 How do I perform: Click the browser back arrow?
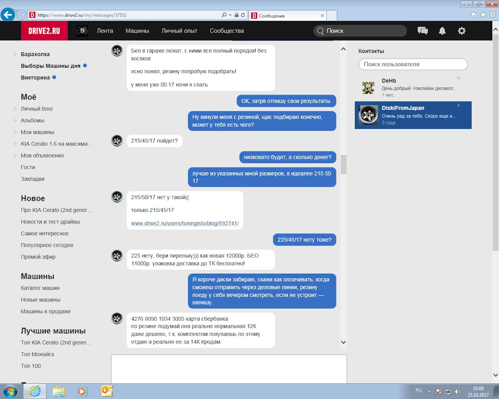pyautogui.click(x=8, y=15)
